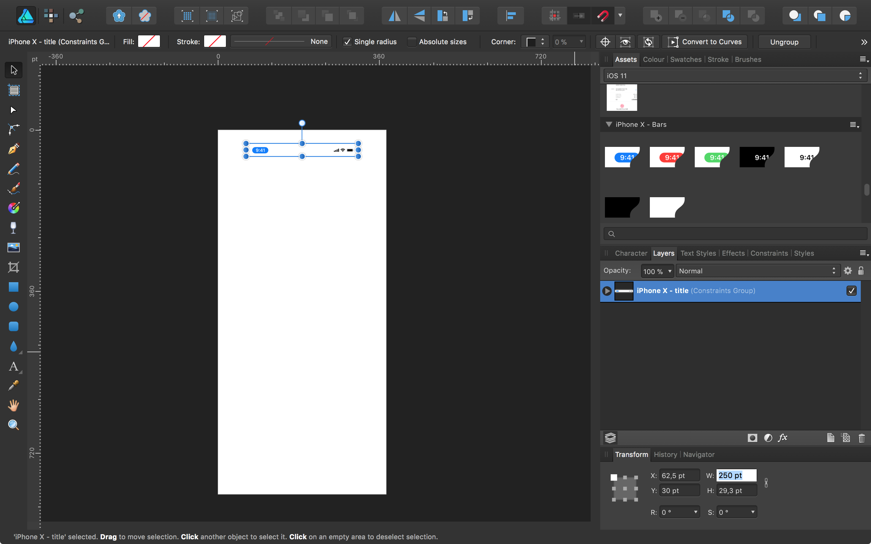
Task: Toggle Single radius checkbox
Action: pos(347,42)
